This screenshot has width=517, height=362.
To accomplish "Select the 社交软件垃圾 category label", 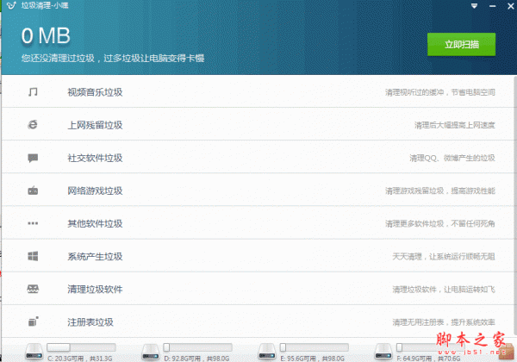I will [95, 158].
